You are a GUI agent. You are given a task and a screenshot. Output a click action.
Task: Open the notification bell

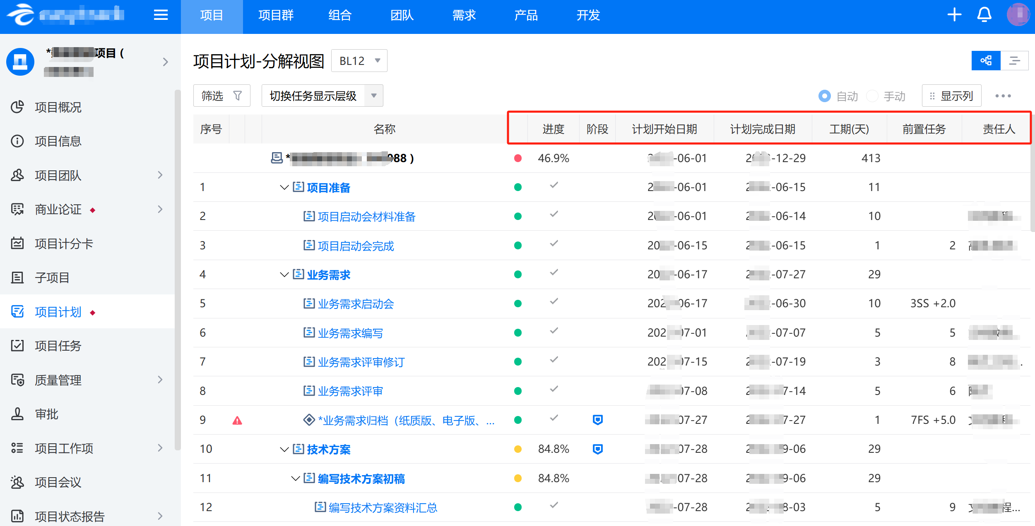pyautogui.click(x=984, y=15)
